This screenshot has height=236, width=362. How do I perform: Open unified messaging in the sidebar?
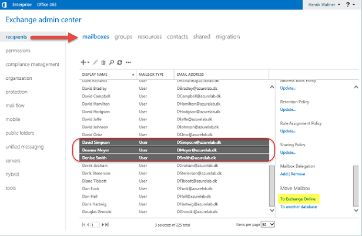25,147
